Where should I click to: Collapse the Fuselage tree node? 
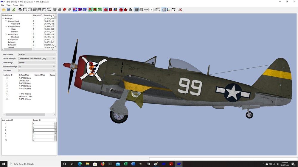(x=3, y=18)
